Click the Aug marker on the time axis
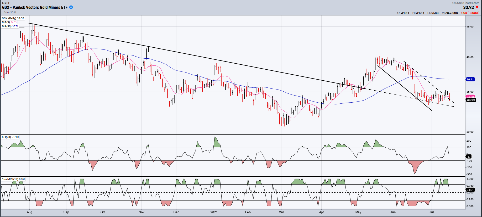 29,212
